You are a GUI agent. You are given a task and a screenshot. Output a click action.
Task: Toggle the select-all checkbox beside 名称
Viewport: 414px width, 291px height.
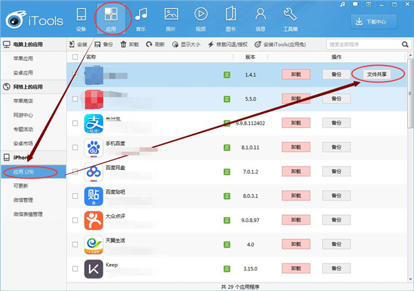tap(75, 57)
